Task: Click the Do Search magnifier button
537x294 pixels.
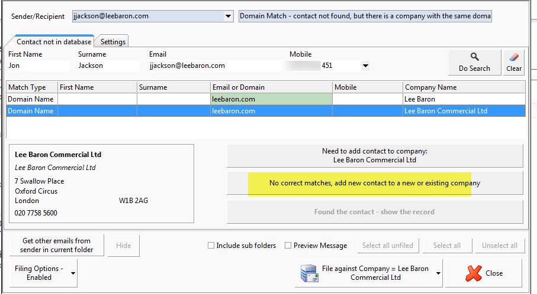Action: 474,62
